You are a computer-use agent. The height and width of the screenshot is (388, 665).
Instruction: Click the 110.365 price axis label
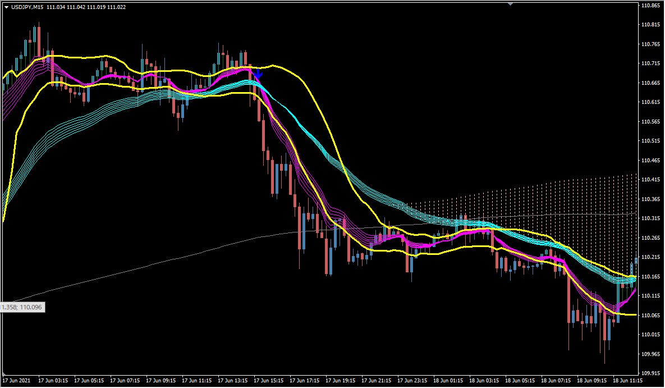coord(650,199)
